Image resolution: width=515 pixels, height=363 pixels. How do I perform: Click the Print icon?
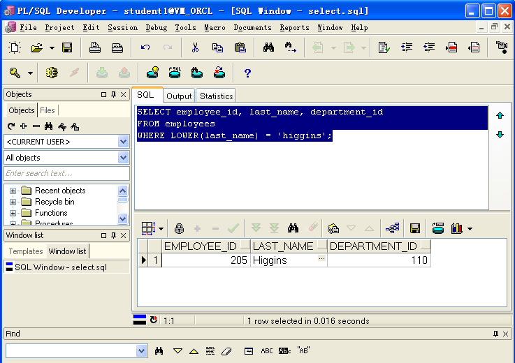(95, 47)
